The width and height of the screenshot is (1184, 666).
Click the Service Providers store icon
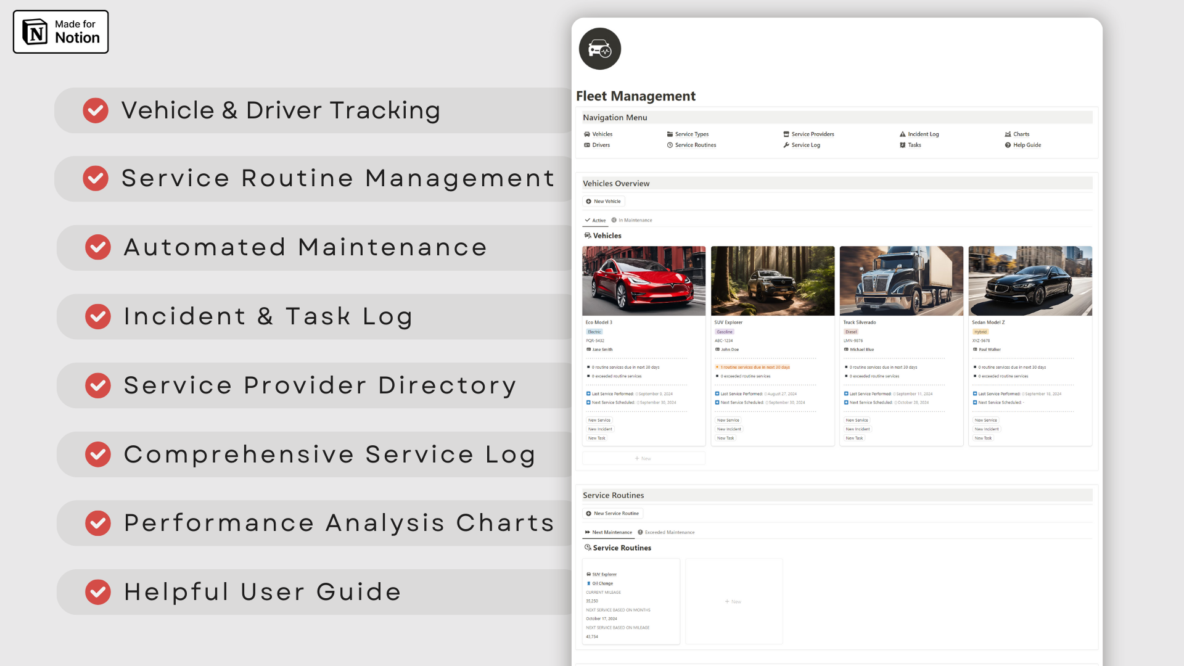[786, 134]
